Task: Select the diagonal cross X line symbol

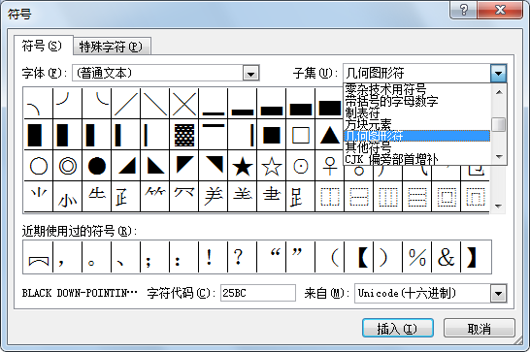Action: click(x=184, y=104)
